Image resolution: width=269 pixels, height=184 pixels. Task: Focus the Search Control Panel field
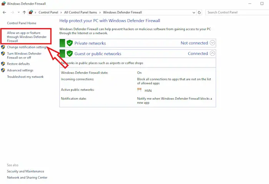click(237, 12)
